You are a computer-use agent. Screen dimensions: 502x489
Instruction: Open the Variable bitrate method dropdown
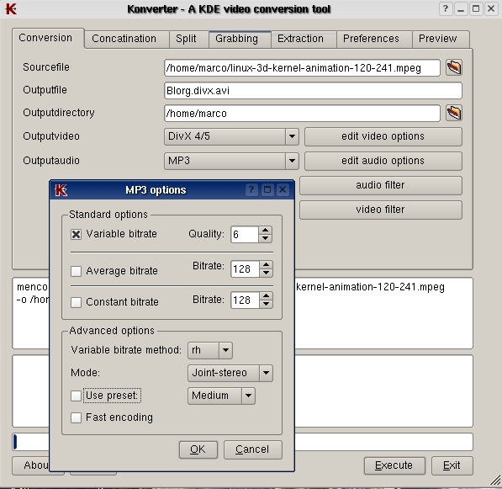click(210, 350)
